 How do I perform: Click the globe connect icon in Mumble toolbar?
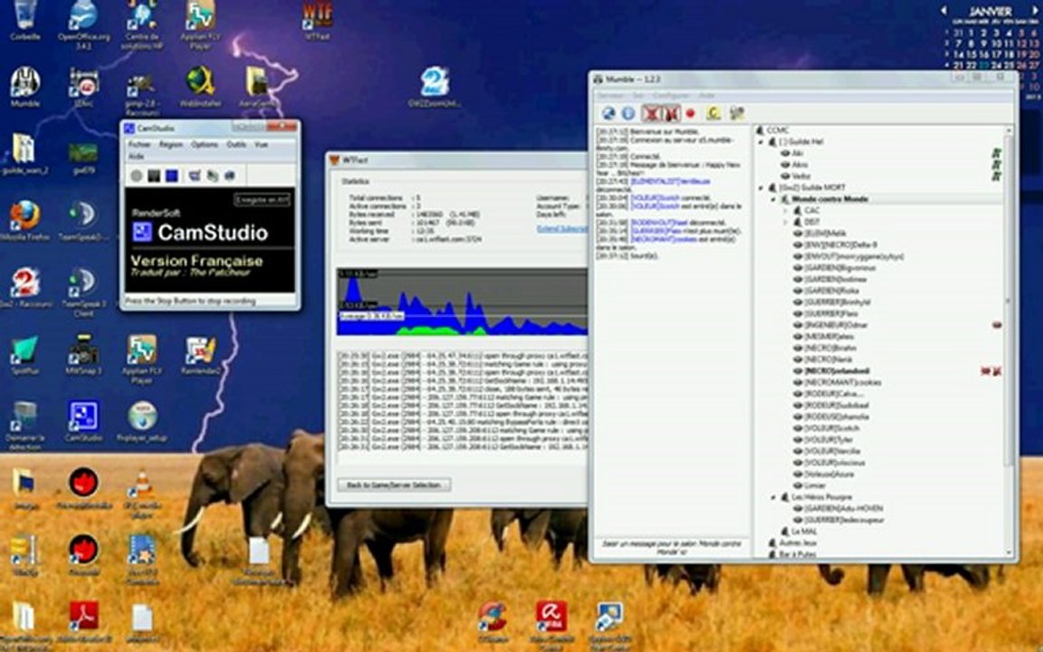click(608, 113)
